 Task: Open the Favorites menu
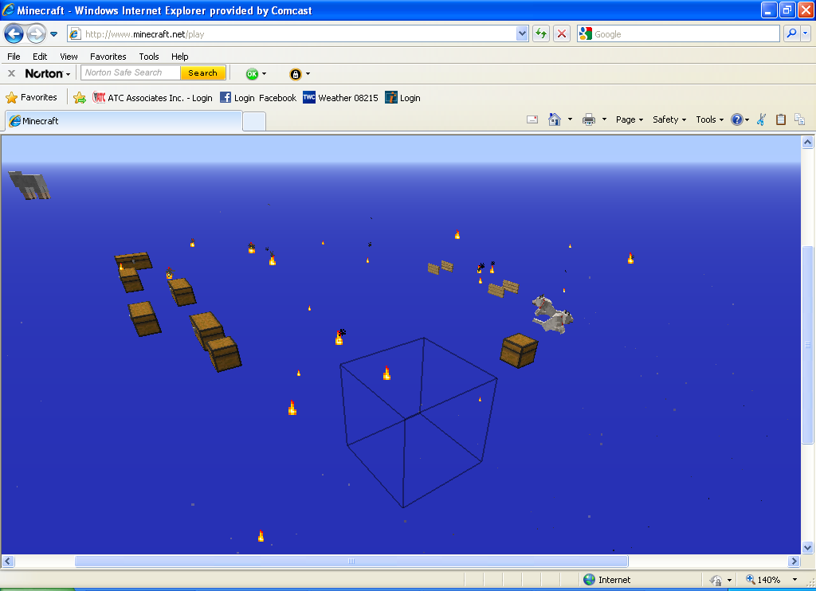[108, 57]
